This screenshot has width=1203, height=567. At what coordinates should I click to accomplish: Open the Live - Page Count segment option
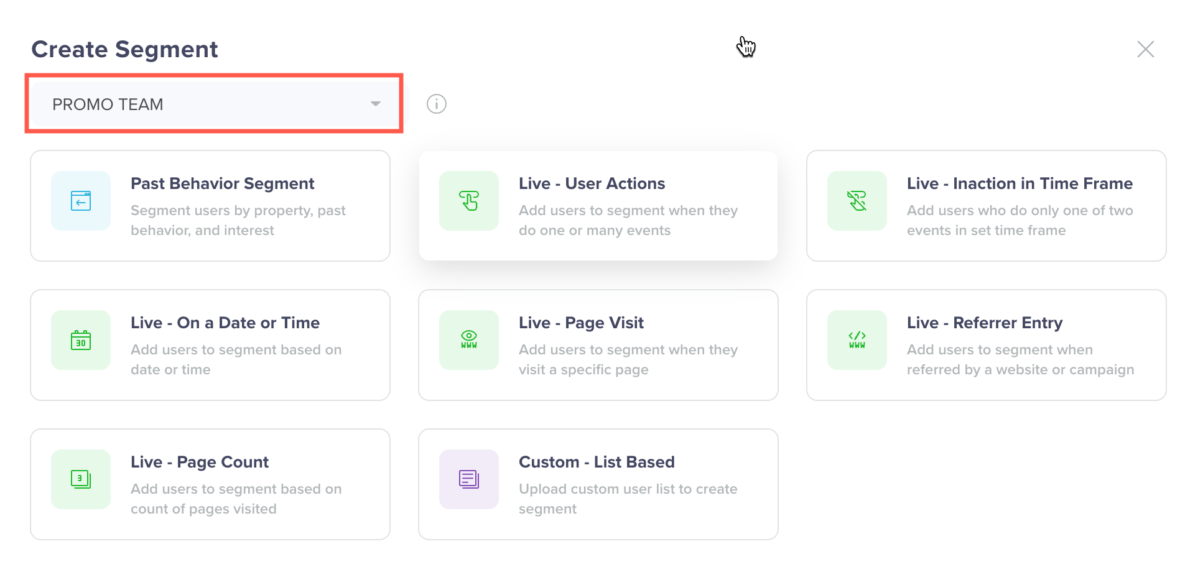click(x=210, y=484)
